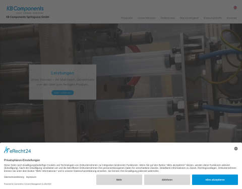Image resolution: width=242 pixels, height=189 pixels.
Task: Accept all cookies with Alles akzeptieren
Action: (x=215, y=180)
